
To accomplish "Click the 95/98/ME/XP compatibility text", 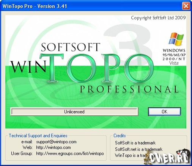I will point(174,55).
